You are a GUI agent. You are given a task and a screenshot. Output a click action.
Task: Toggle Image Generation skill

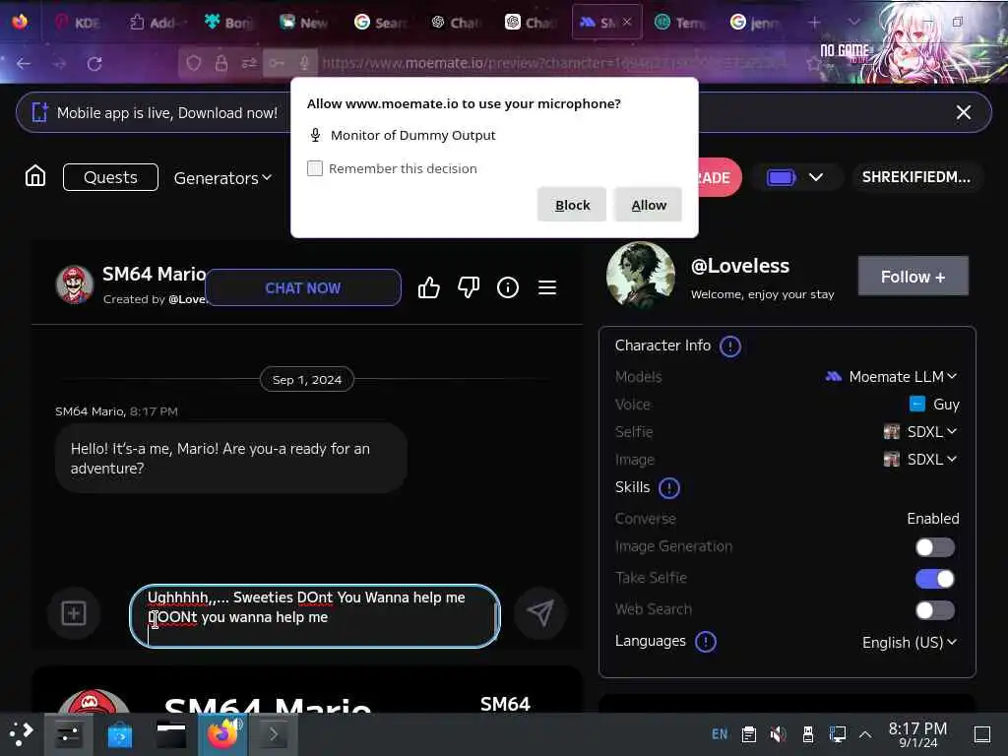coord(935,547)
